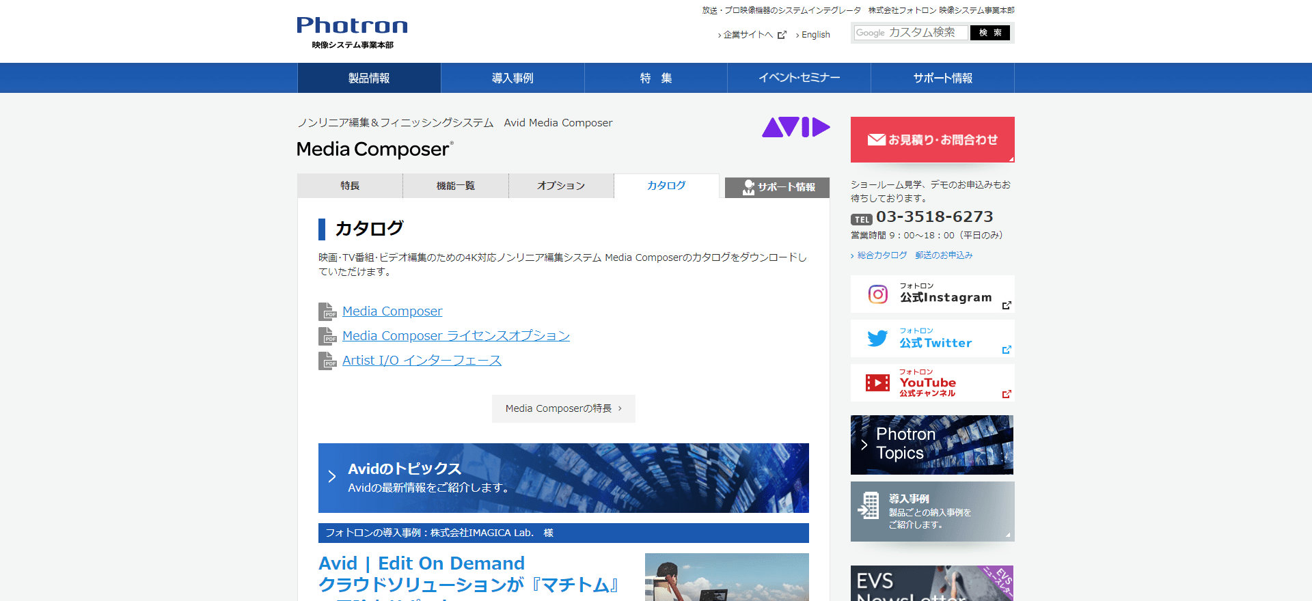
Task: Click the building icon in the 導入事例 banner
Action: pyautogui.click(x=869, y=505)
